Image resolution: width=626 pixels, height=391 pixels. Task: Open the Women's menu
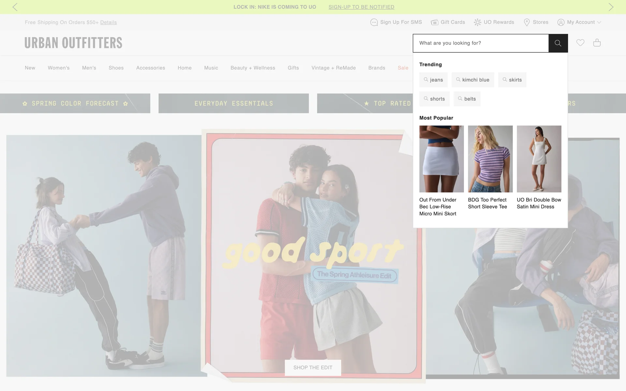click(x=59, y=68)
